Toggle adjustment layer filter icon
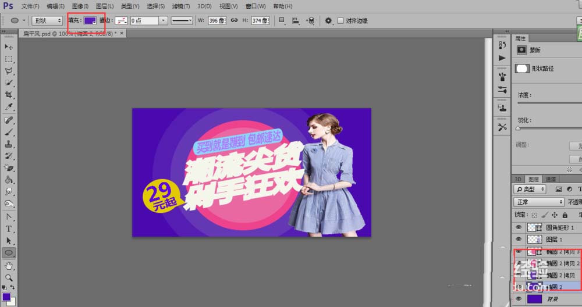582x307 pixels. (x=569, y=190)
